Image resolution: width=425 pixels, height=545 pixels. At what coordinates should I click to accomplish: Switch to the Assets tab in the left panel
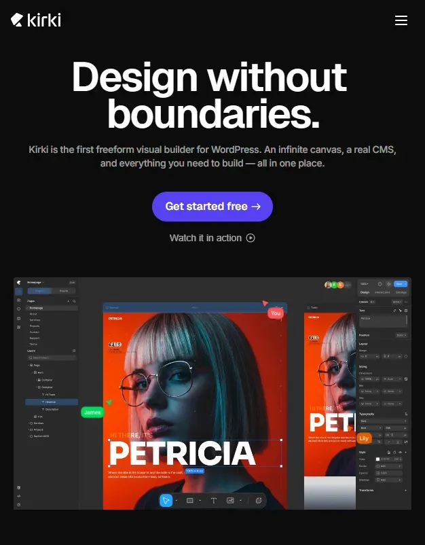[64, 291]
